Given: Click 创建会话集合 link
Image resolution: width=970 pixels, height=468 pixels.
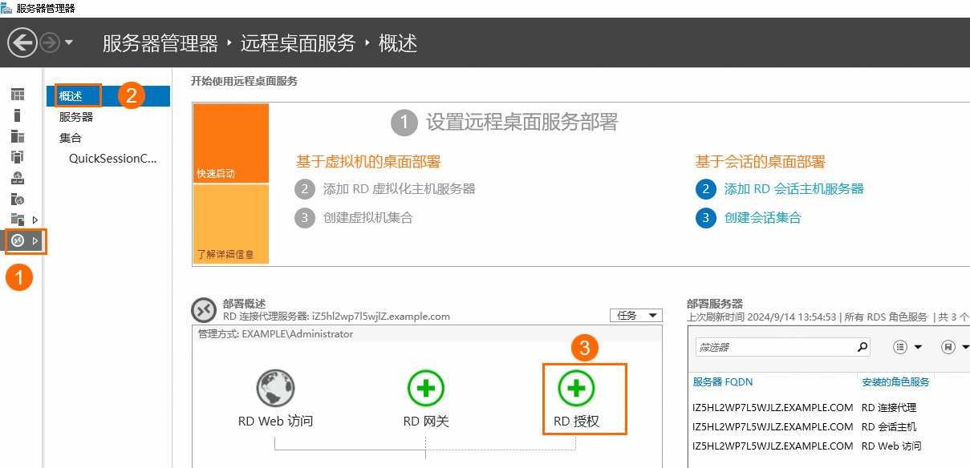Looking at the screenshot, I should point(762,218).
